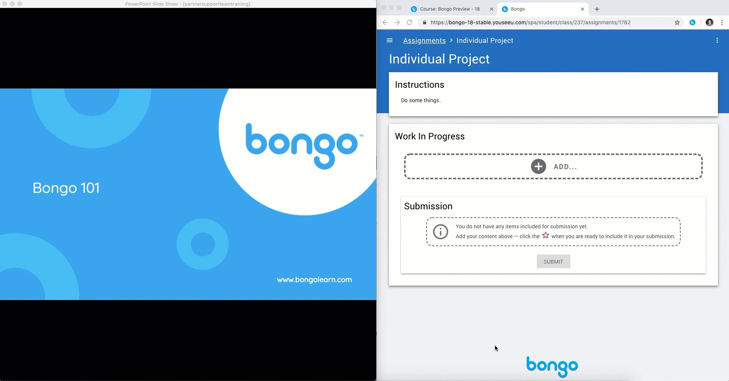Image resolution: width=729 pixels, height=381 pixels.
Task: Click the Bongo browser extension icon
Action: (x=692, y=22)
